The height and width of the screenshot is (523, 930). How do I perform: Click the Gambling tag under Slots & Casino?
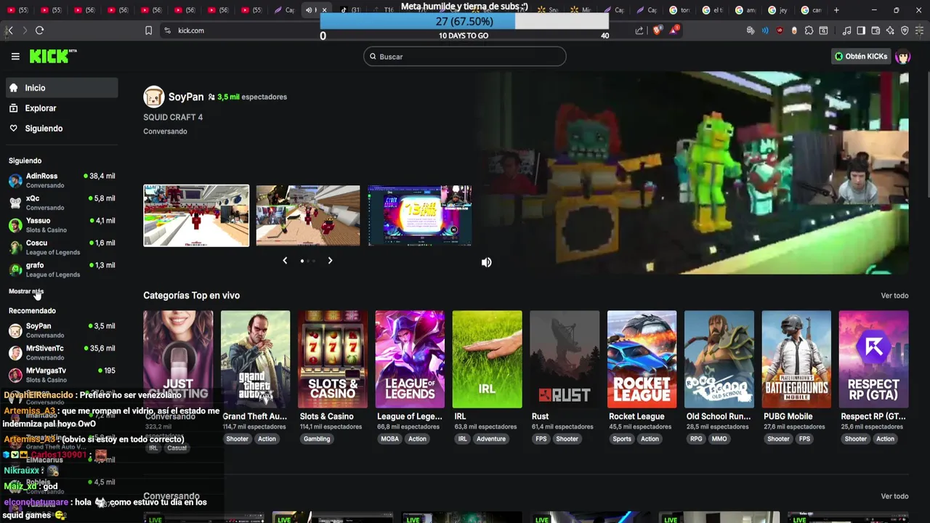point(317,439)
